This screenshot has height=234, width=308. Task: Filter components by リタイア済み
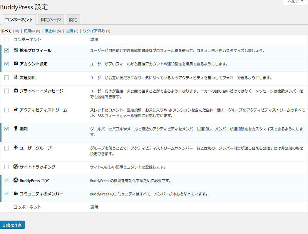pos(94,31)
